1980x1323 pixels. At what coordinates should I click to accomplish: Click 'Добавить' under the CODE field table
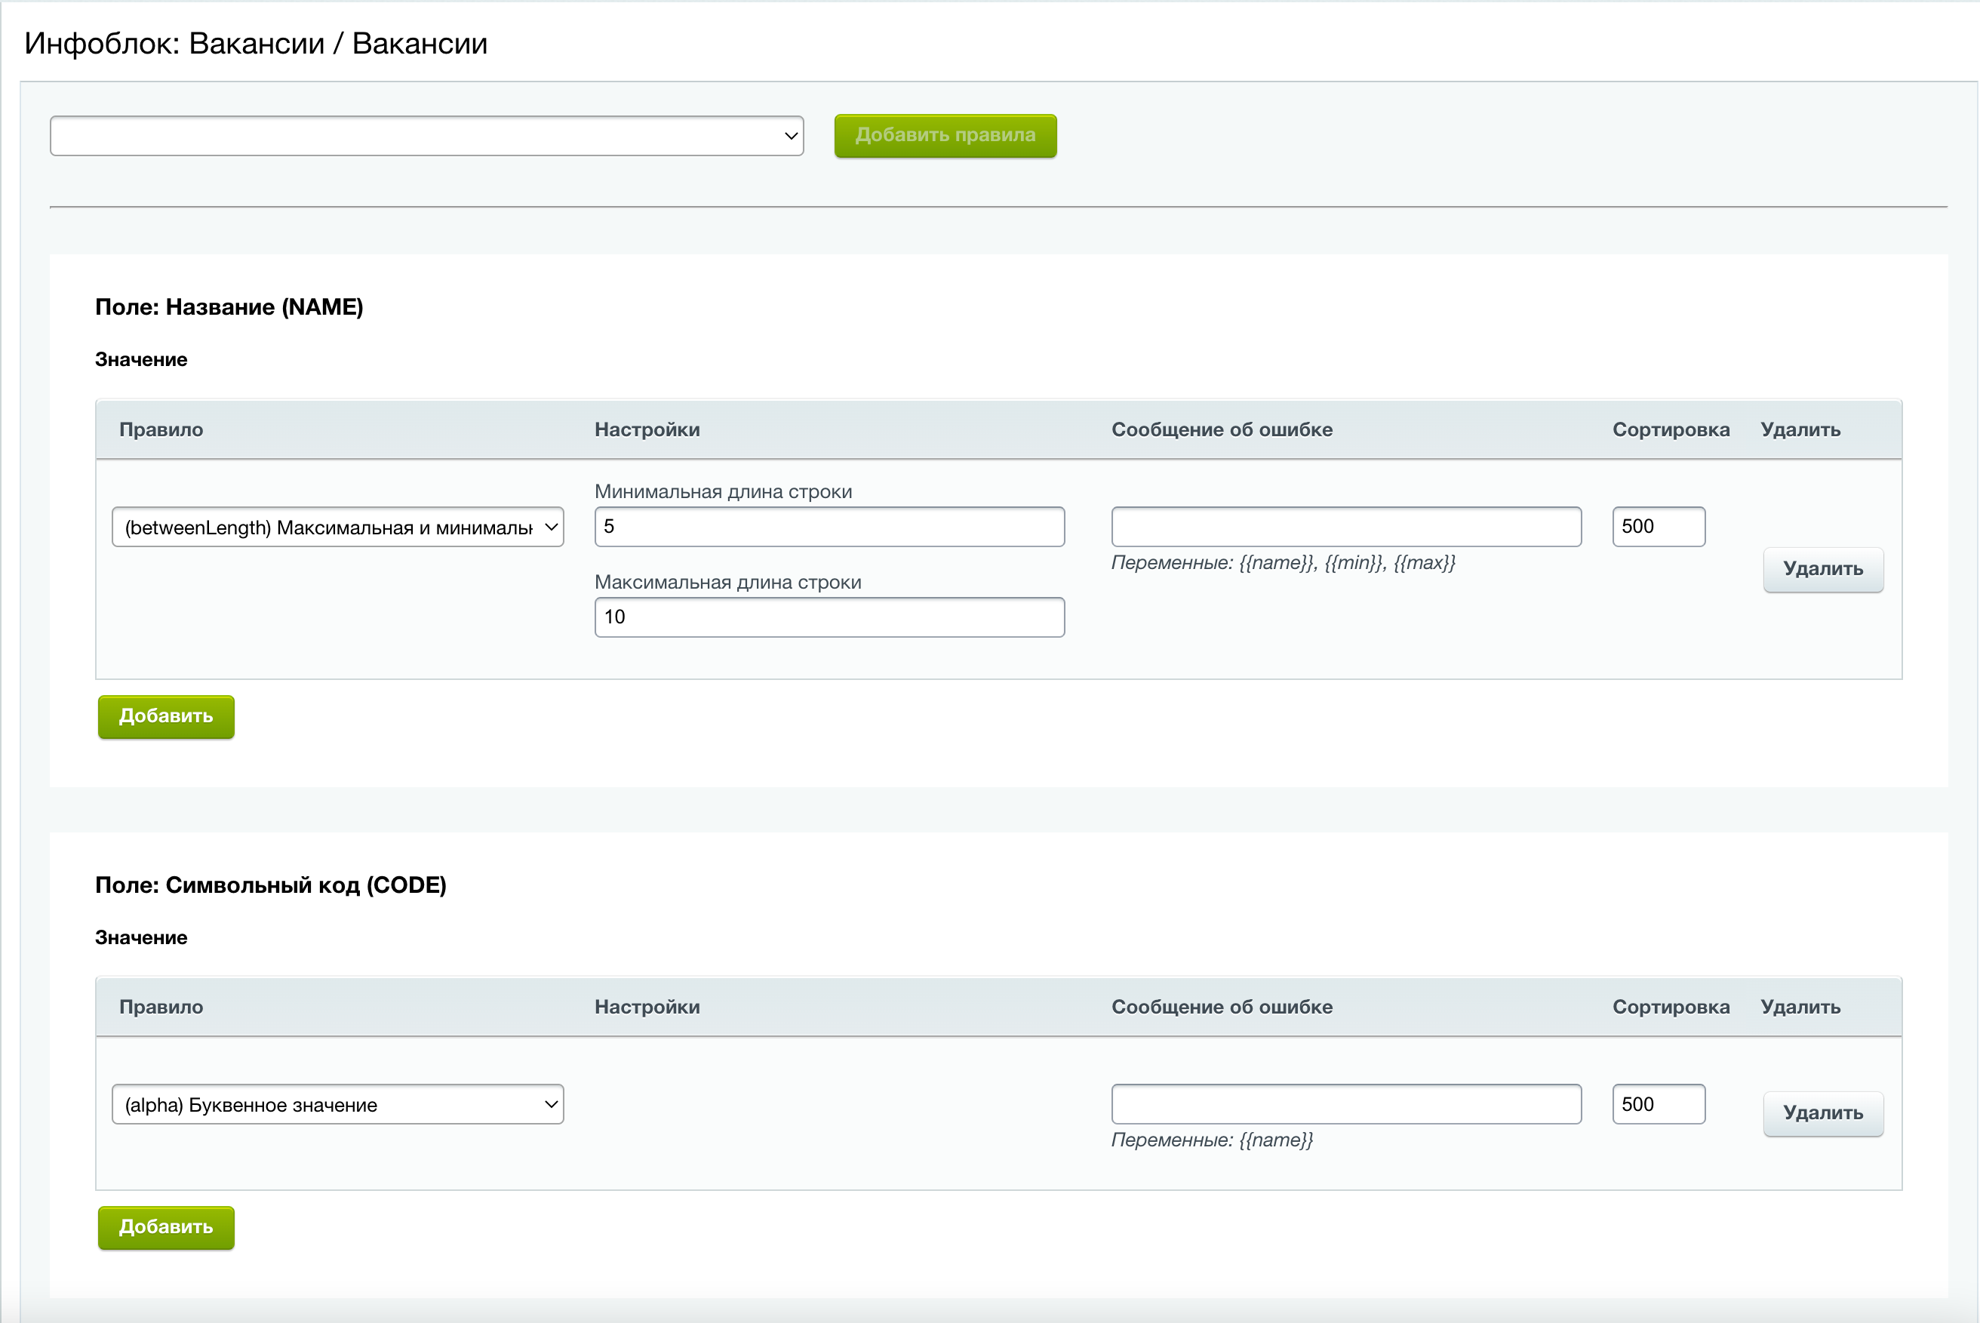(166, 1228)
